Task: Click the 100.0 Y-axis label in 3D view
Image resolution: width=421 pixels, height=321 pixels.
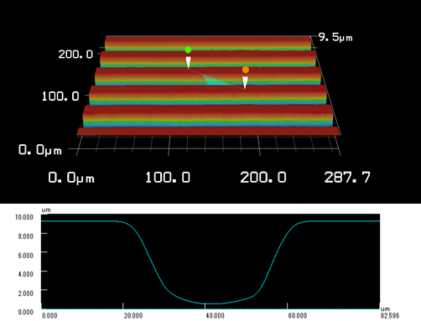Action: click(60, 96)
